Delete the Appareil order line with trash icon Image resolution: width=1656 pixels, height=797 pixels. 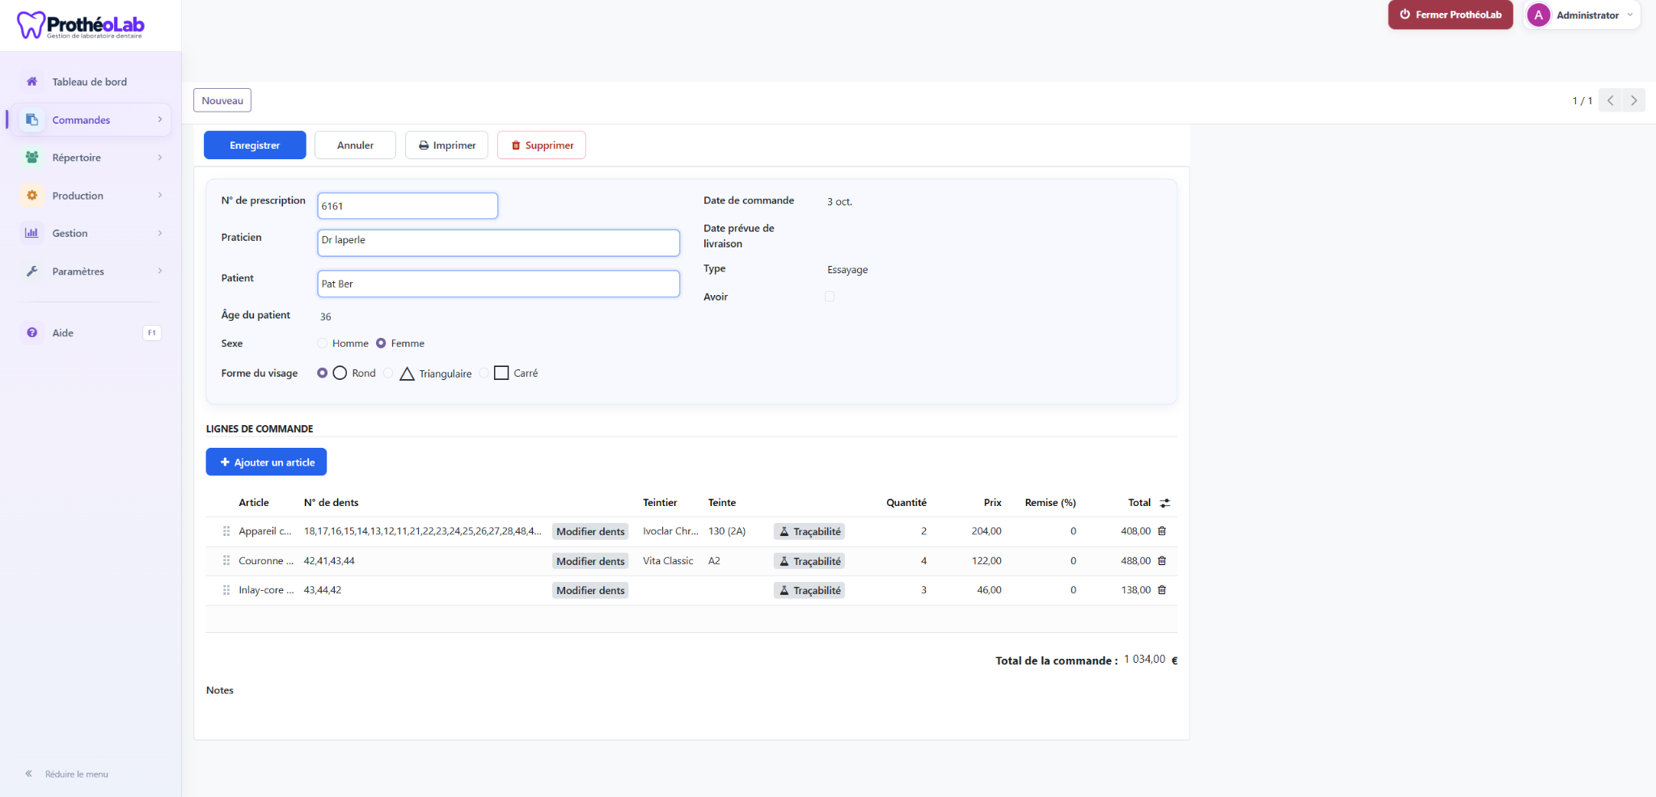click(x=1162, y=531)
